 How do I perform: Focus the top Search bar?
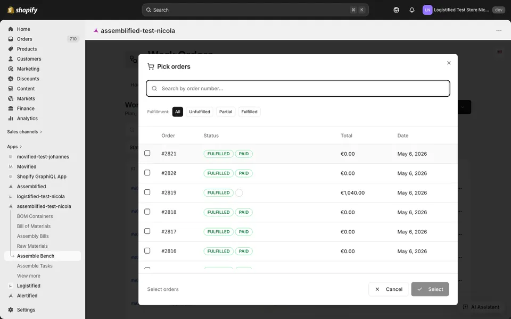click(255, 10)
